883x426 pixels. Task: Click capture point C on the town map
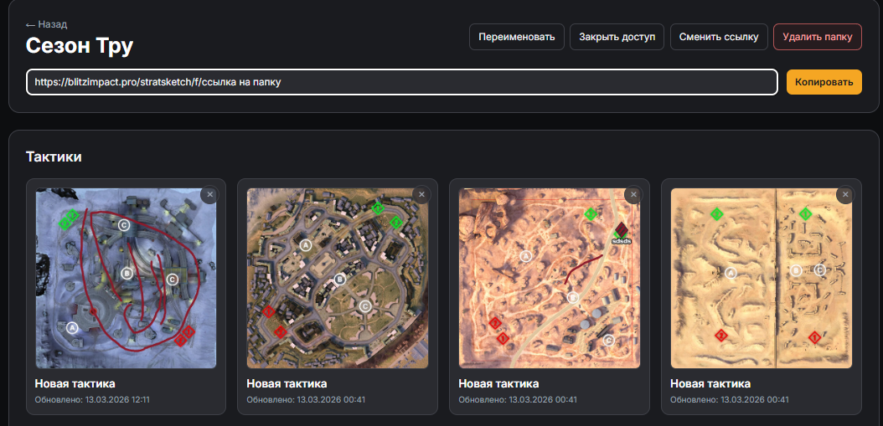(365, 306)
